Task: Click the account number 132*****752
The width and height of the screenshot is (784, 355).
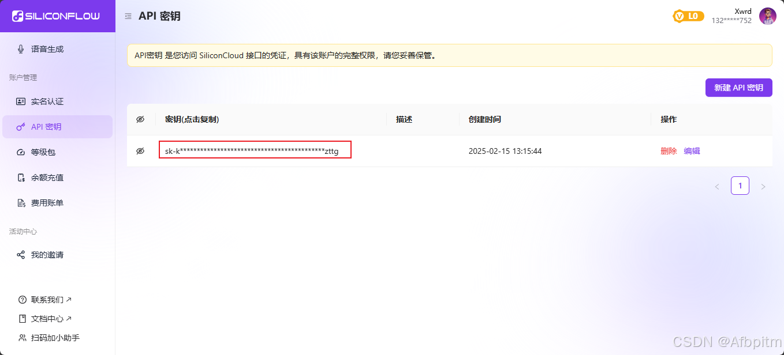Action: (731, 21)
